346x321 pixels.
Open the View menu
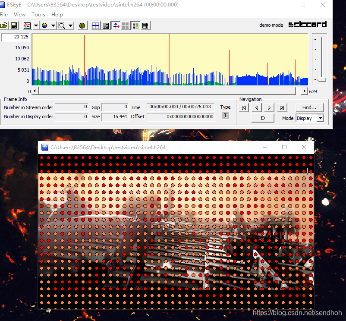coord(20,15)
